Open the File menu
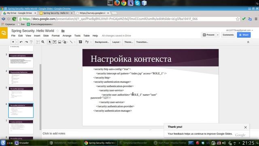This screenshot has width=259, height=146. click(x=13, y=36)
